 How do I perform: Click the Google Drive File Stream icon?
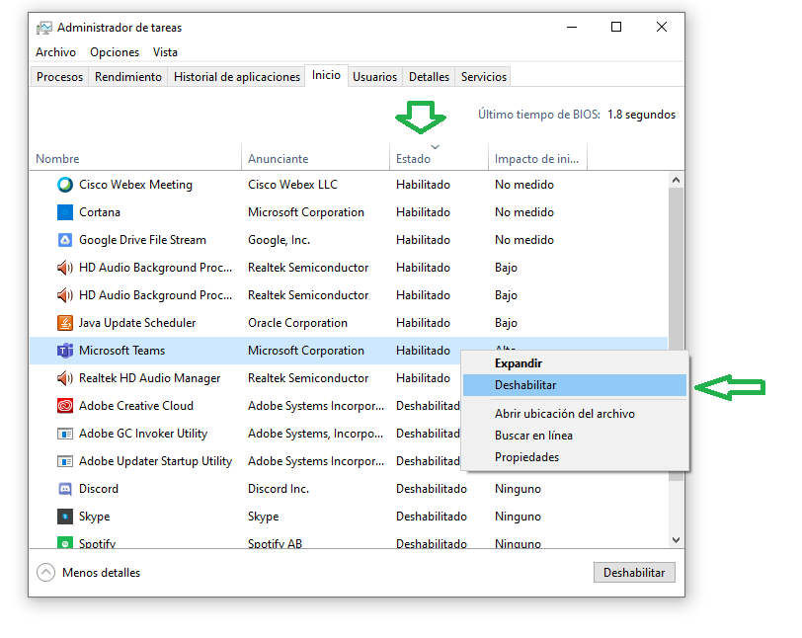pyautogui.click(x=65, y=240)
